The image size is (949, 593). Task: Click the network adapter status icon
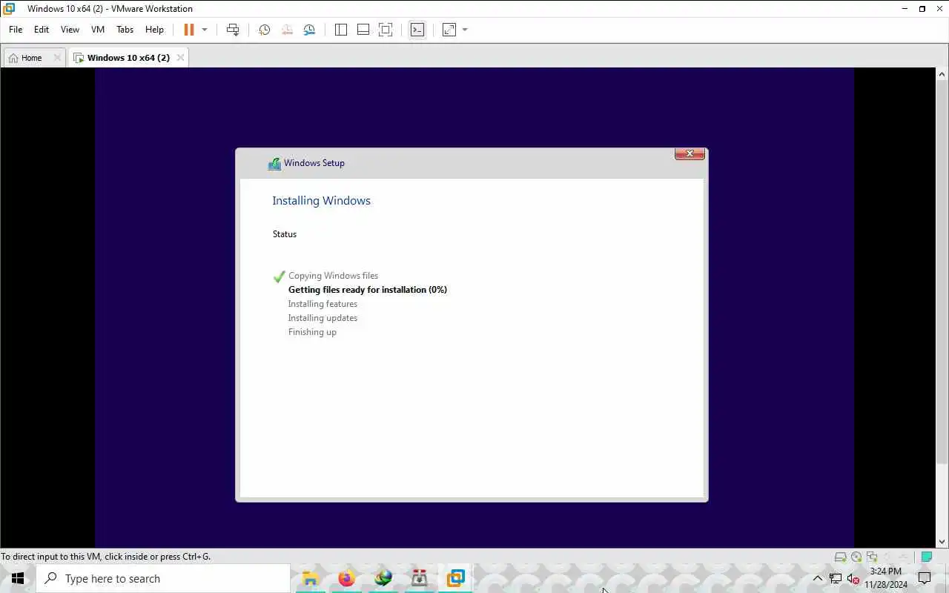coord(872,557)
